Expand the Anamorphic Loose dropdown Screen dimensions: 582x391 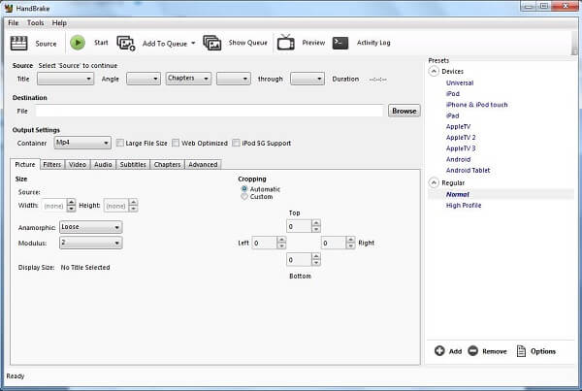(x=90, y=227)
